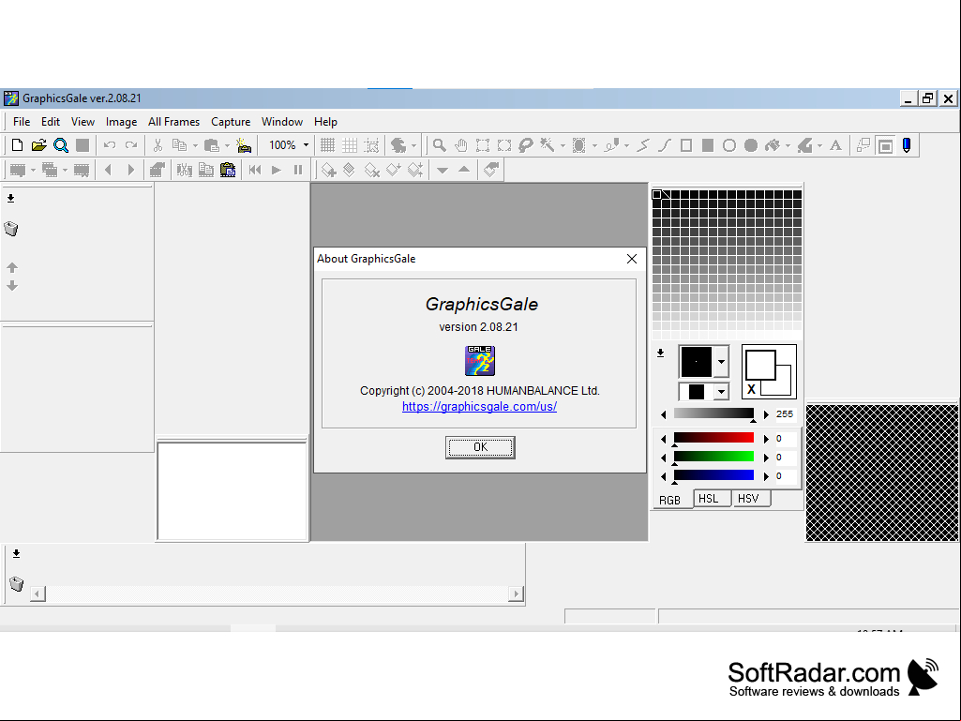The image size is (961, 721).
Task: Open the Edit menu
Action: tap(51, 122)
